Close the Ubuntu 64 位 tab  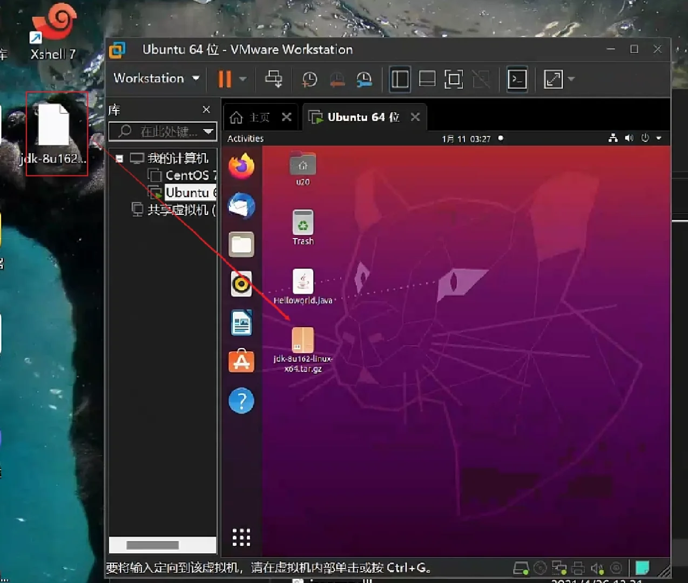click(415, 117)
